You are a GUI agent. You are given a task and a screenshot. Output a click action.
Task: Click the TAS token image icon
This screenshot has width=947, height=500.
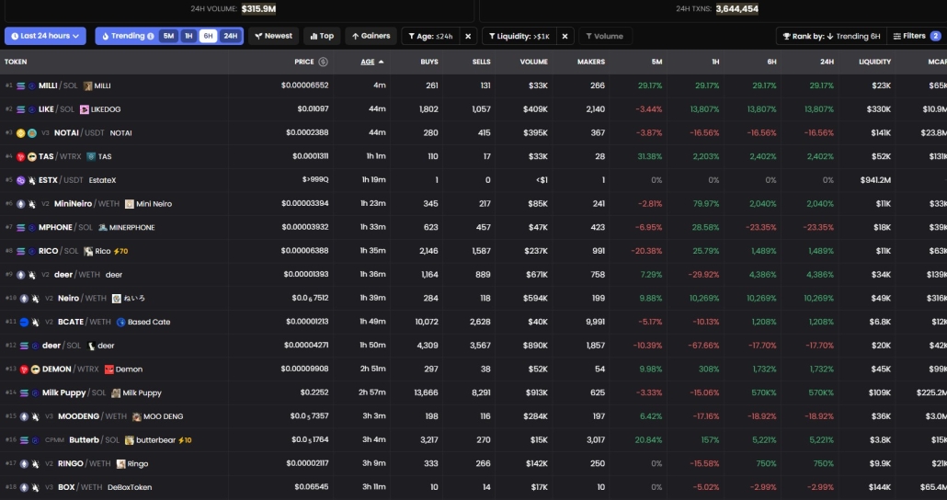[91, 156]
